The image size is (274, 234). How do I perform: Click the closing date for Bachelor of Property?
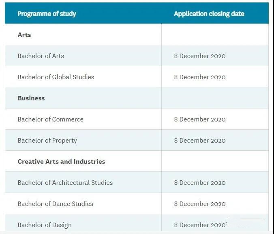(200, 141)
